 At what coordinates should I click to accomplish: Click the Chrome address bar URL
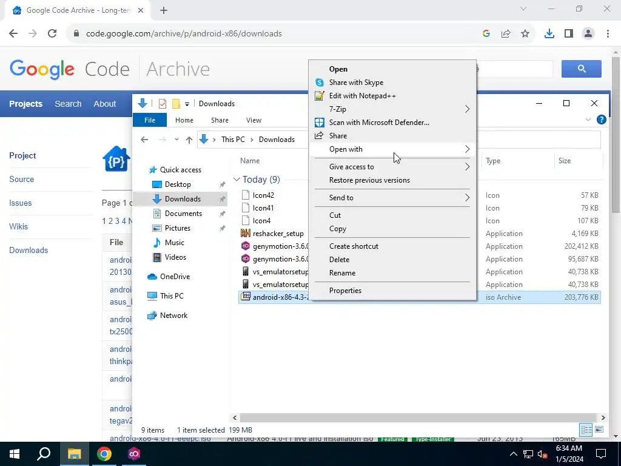click(184, 34)
